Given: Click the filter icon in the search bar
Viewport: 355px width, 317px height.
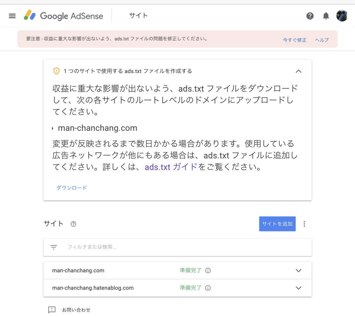Looking at the screenshot, I should (54, 247).
